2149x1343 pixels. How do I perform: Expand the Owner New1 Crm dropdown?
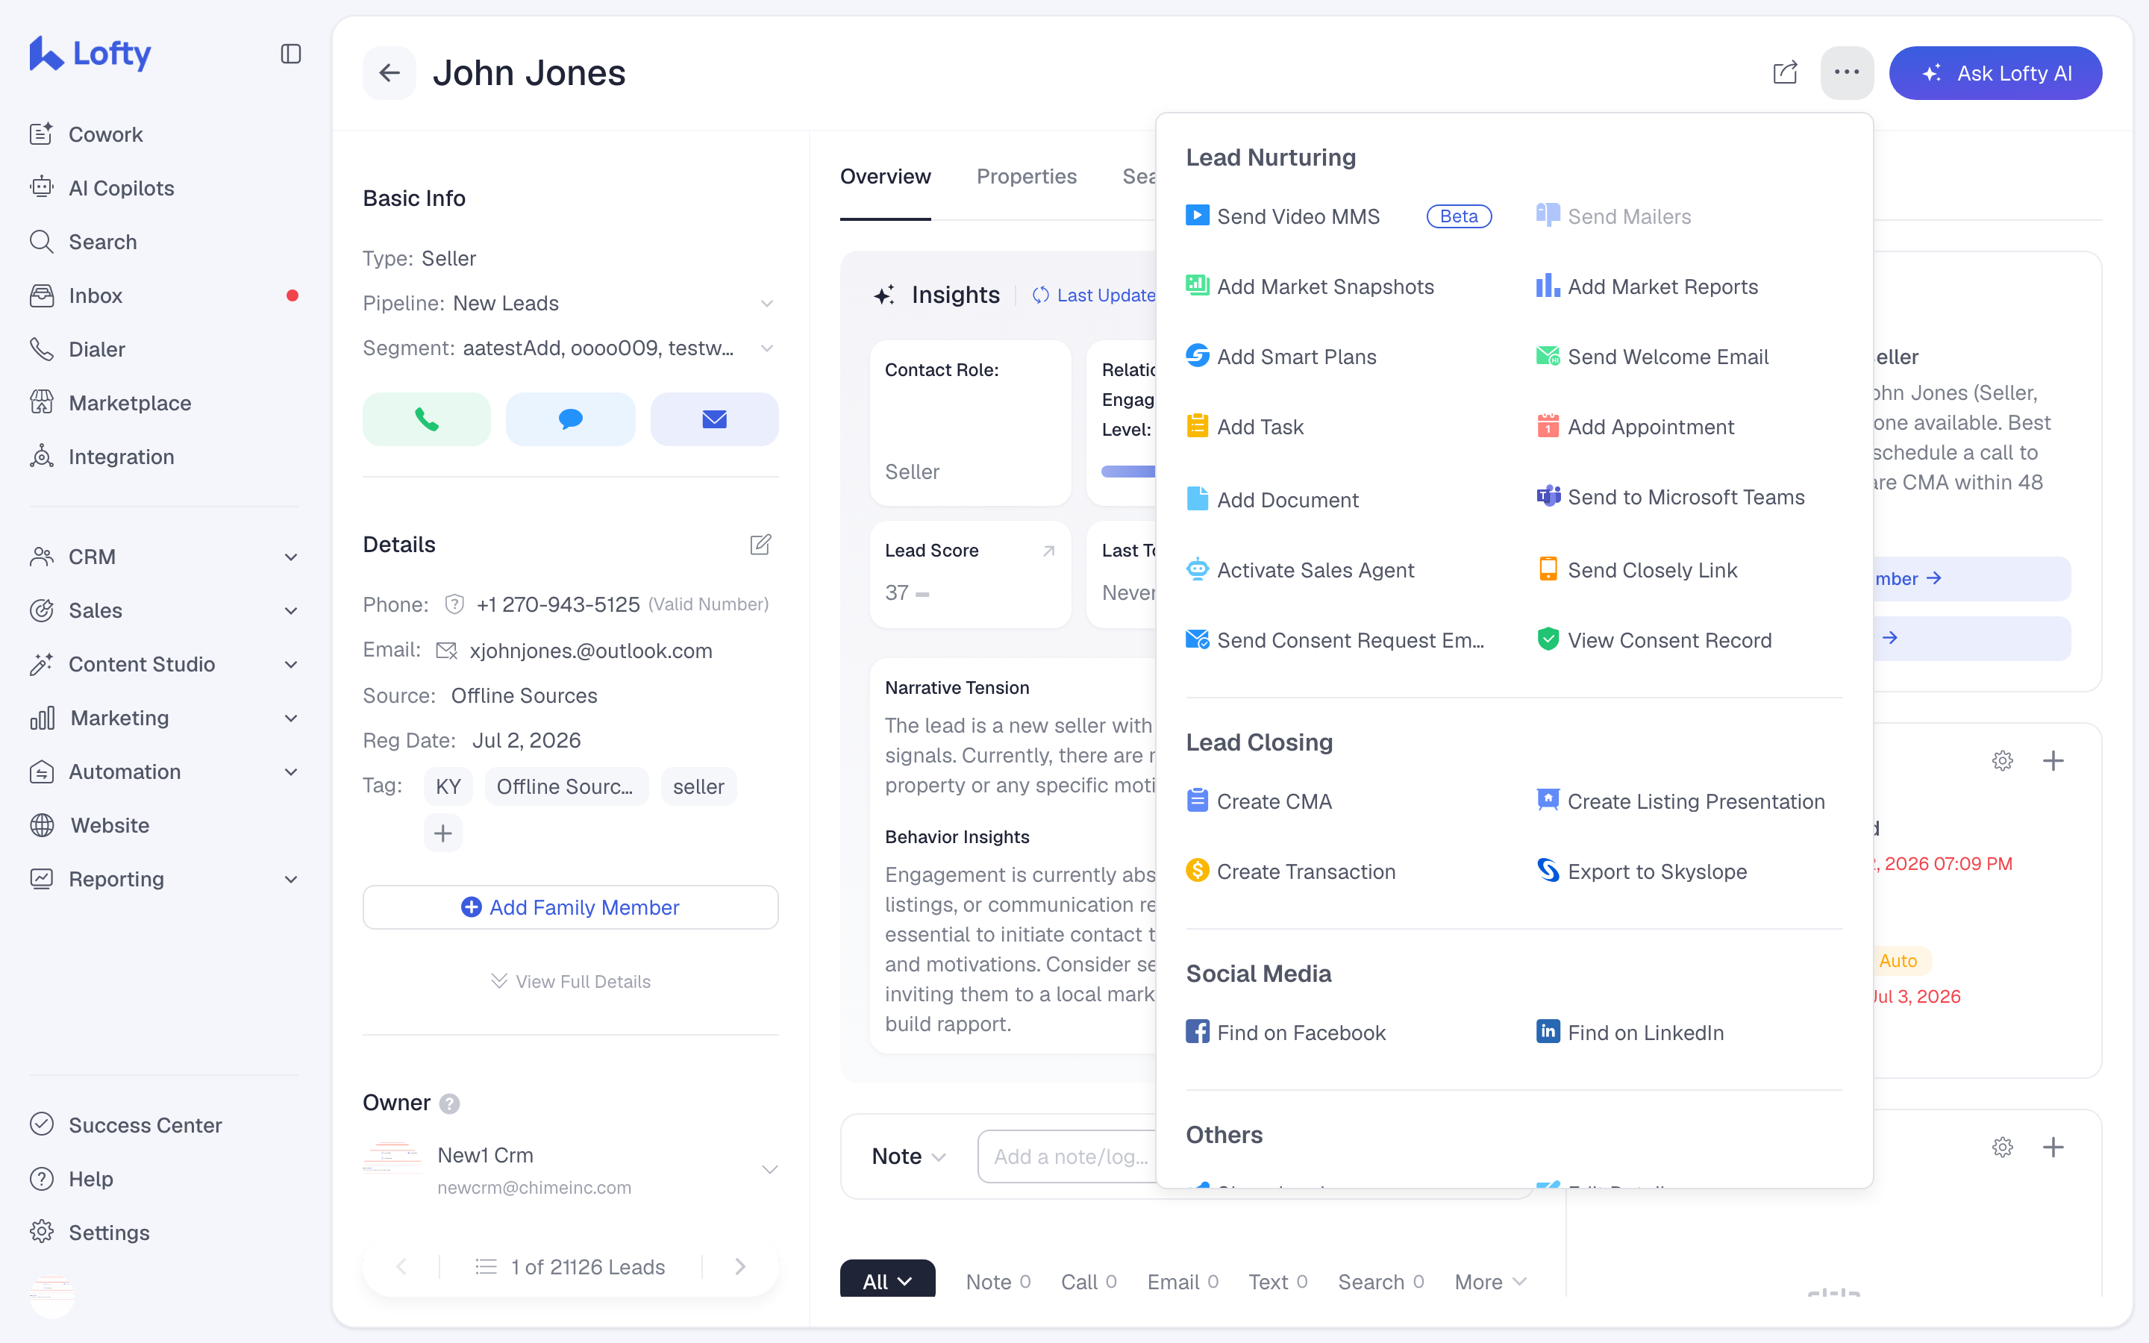(x=770, y=1170)
